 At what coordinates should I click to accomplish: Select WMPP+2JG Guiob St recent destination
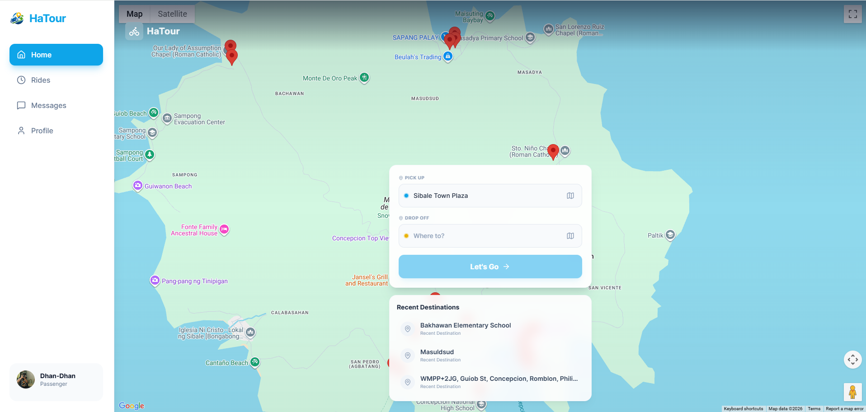coord(490,382)
